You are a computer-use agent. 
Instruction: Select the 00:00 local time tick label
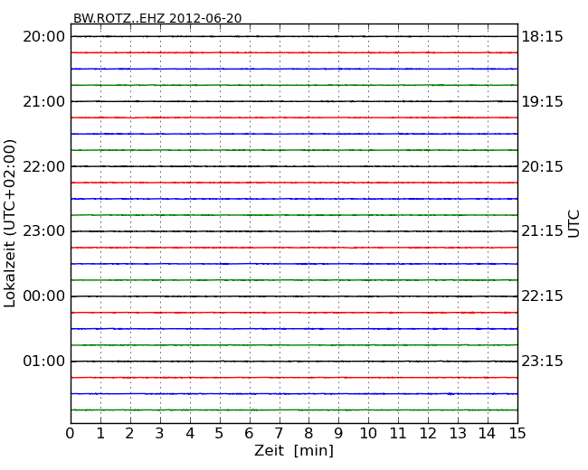(x=43, y=296)
